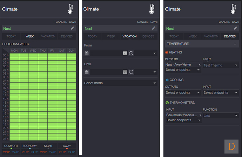Screen dimensions: 242x157
Task: Open Devices tab in Week panel
Action: click(67, 36)
